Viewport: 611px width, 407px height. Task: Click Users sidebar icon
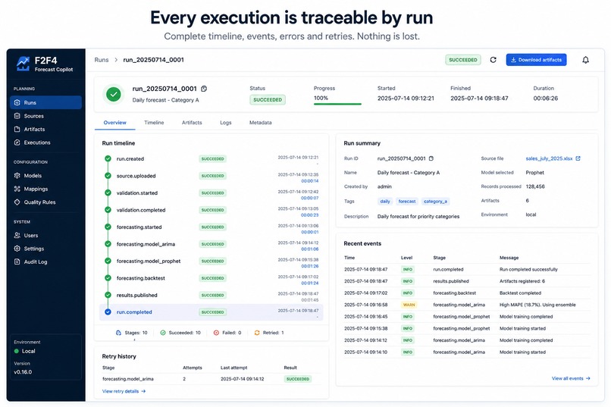tap(17, 235)
